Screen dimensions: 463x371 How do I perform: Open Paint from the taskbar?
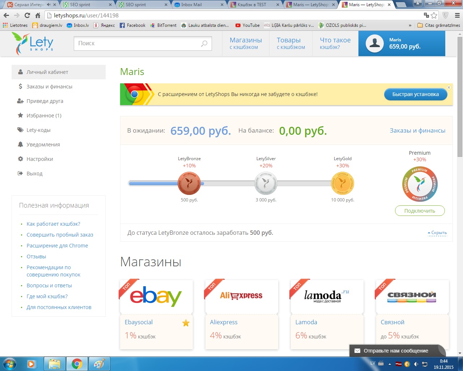(x=99, y=364)
